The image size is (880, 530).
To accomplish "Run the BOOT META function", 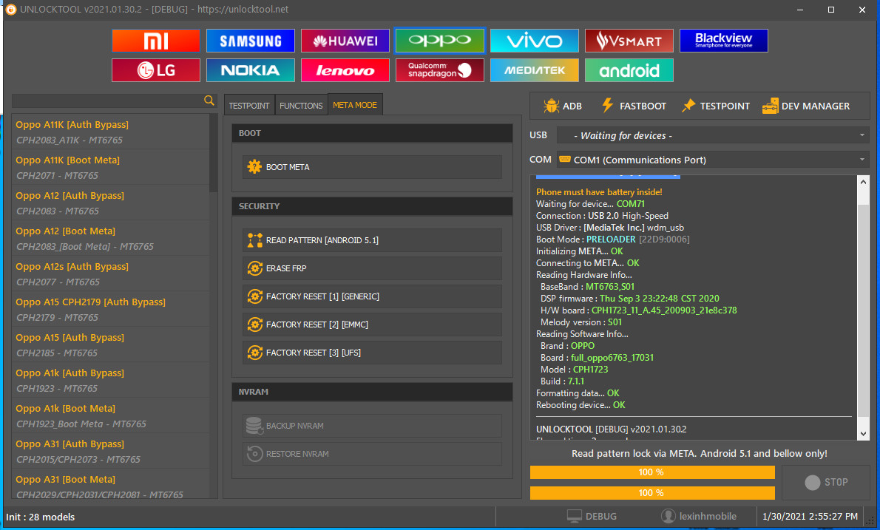I will tap(372, 167).
